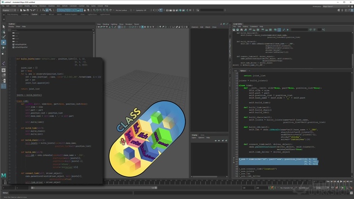Click play forward in playback controls
The width and height of the screenshot is (354, 199).
click(340, 182)
